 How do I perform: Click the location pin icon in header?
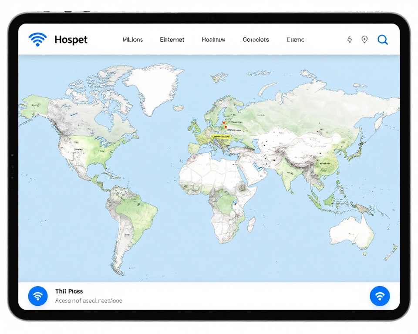point(364,40)
